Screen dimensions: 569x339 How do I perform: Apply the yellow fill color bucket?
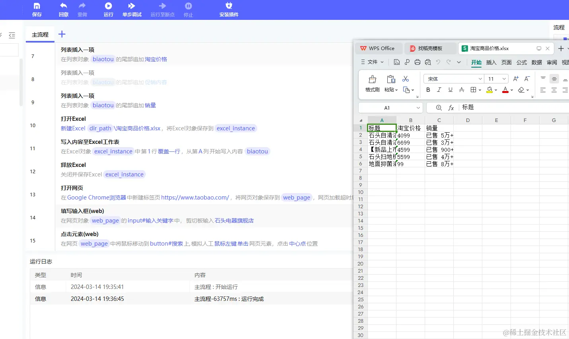pos(489,90)
